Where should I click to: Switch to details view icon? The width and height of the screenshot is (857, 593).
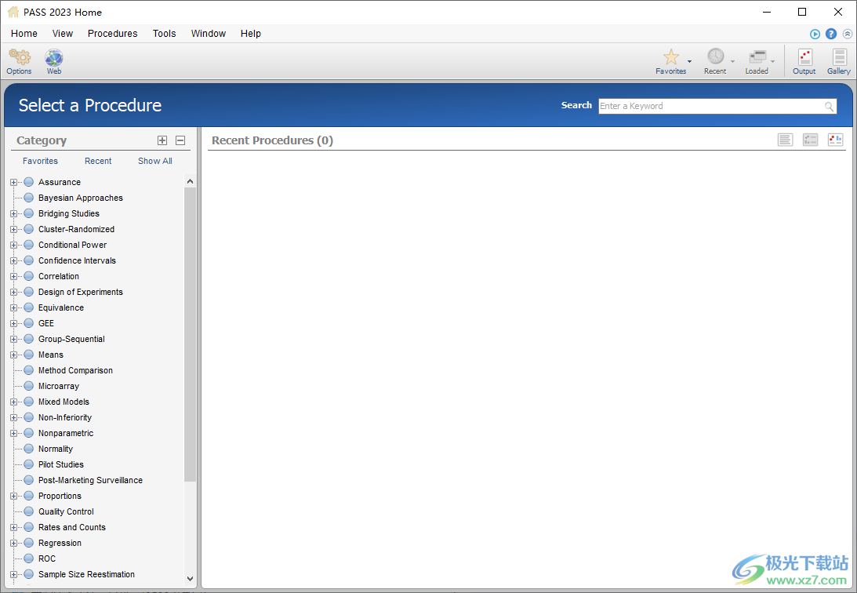(x=810, y=140)
